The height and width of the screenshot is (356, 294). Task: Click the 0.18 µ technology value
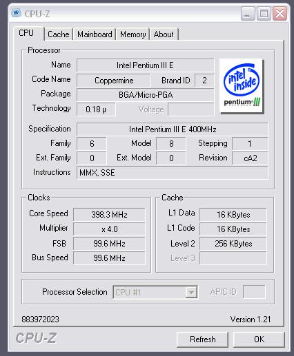(96, 109)
